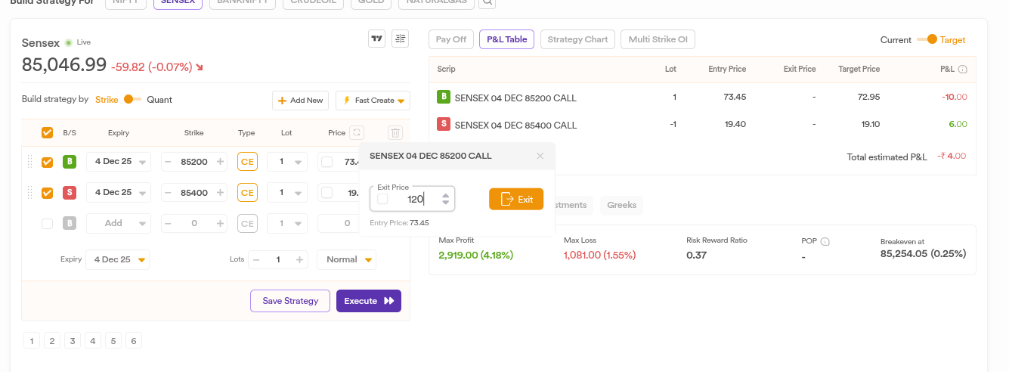Uncheck the first strategy leg checkbox
Image resolution: width=1009 pixels, height=372 pixels.
coord(48,162)
